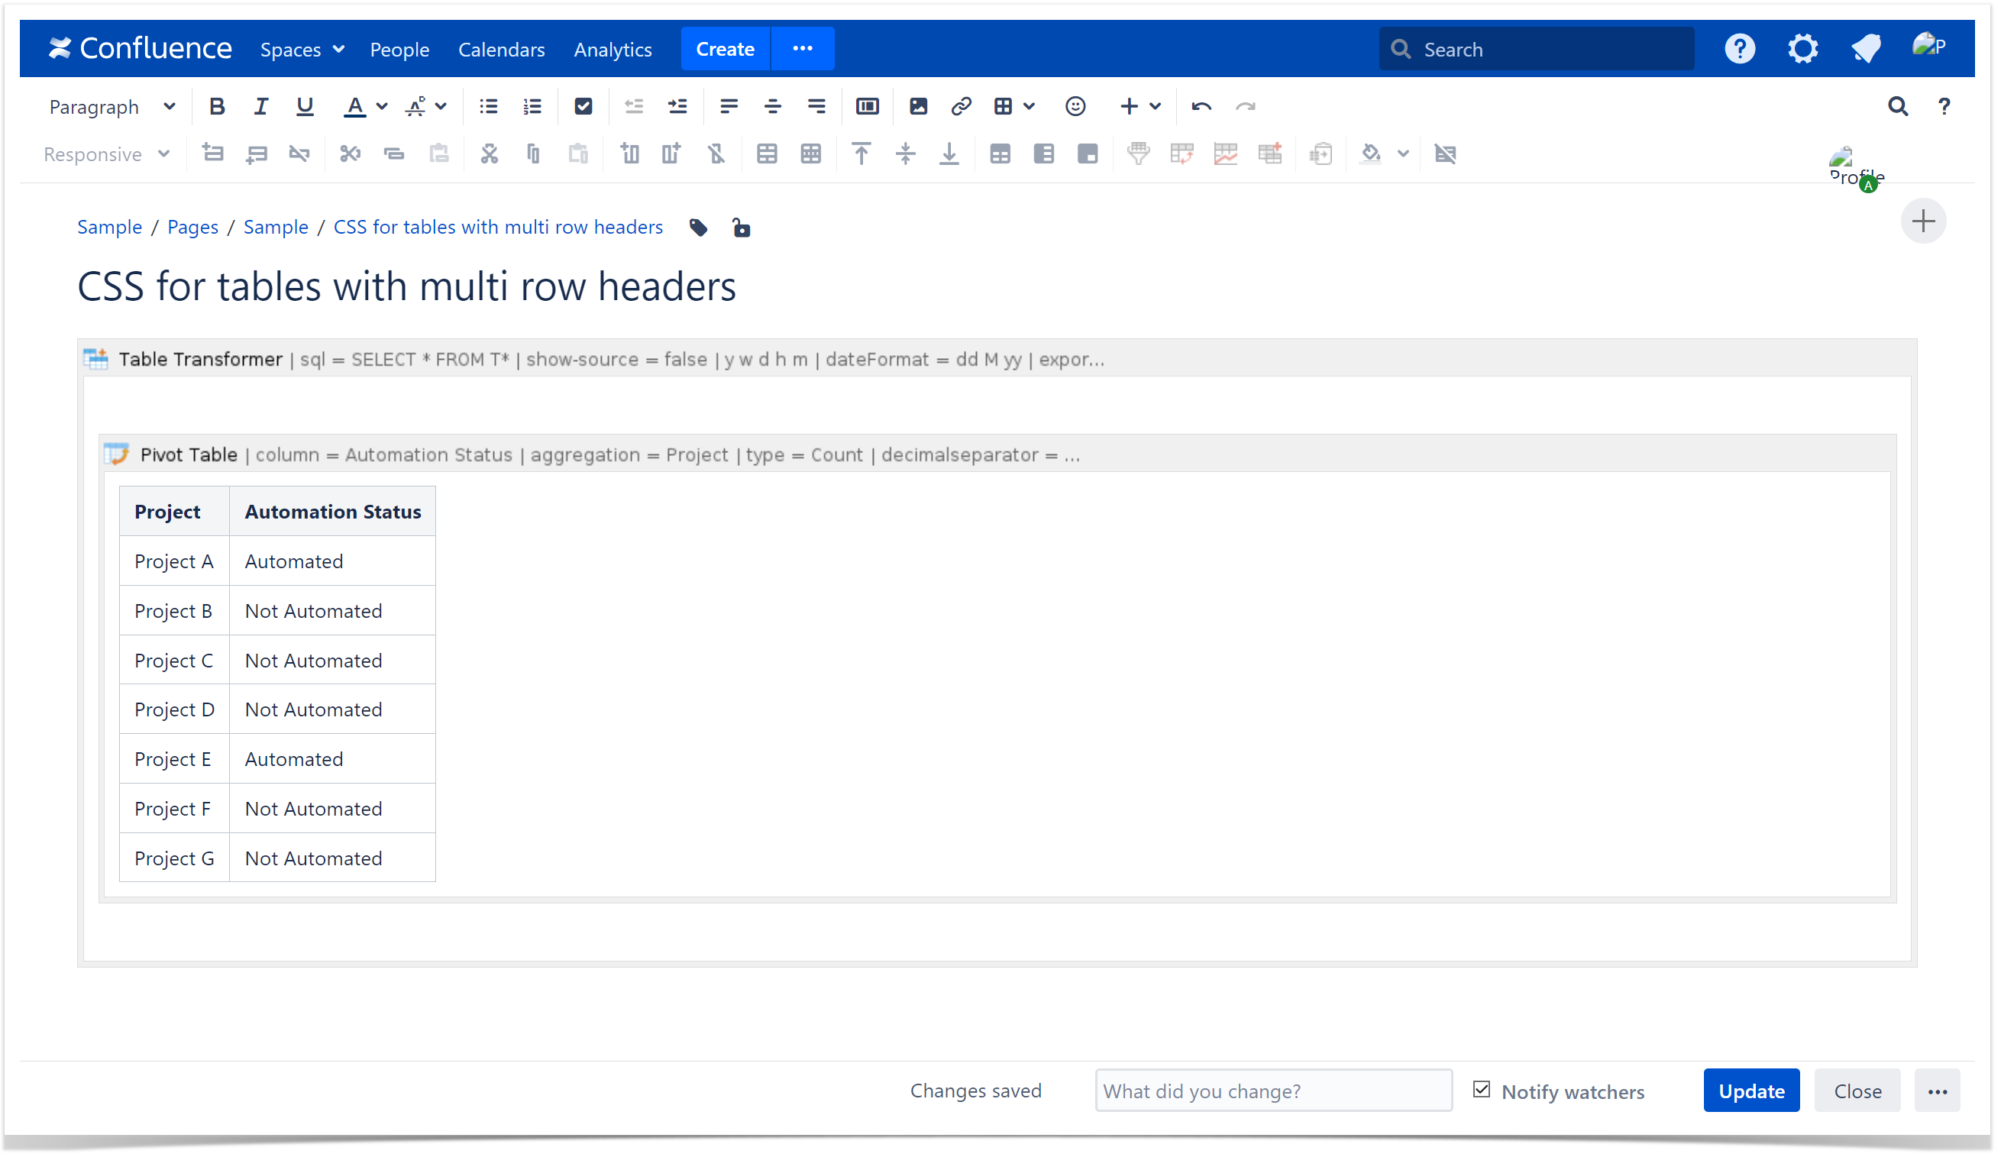Click the Bold formatting icon
2001x1157 pixels.
216,106
